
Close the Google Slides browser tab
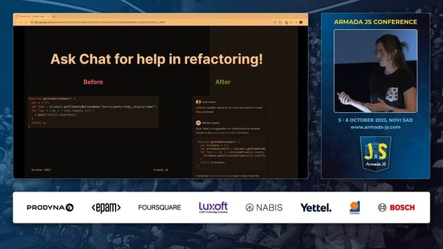tap(48, 17)
